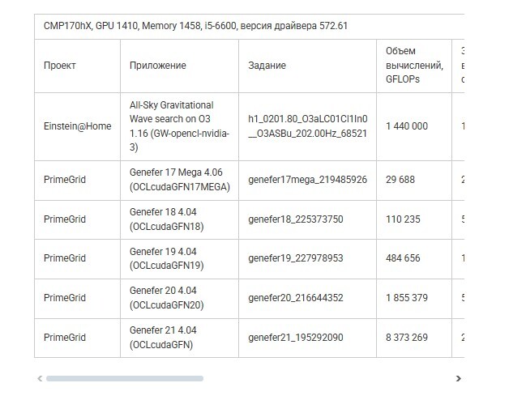The image size is (526, 400).
Task: Click the Объем вычислений, GFLOPs header
Action: pos(414,66)
